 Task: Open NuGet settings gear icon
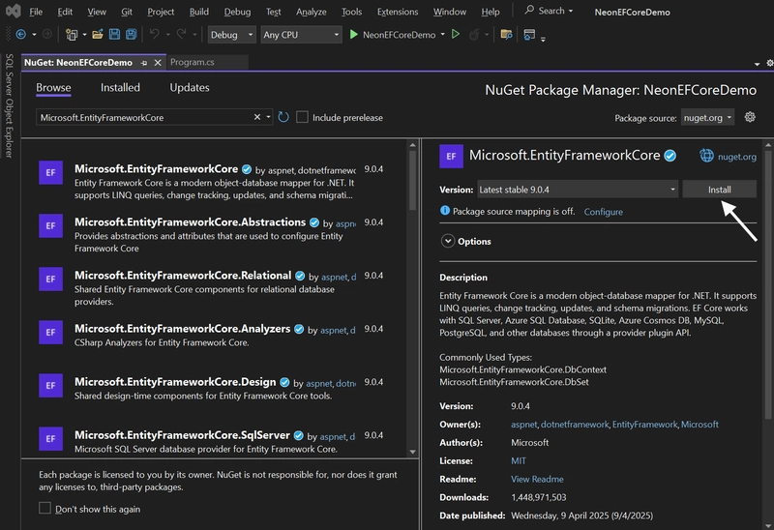750,117
